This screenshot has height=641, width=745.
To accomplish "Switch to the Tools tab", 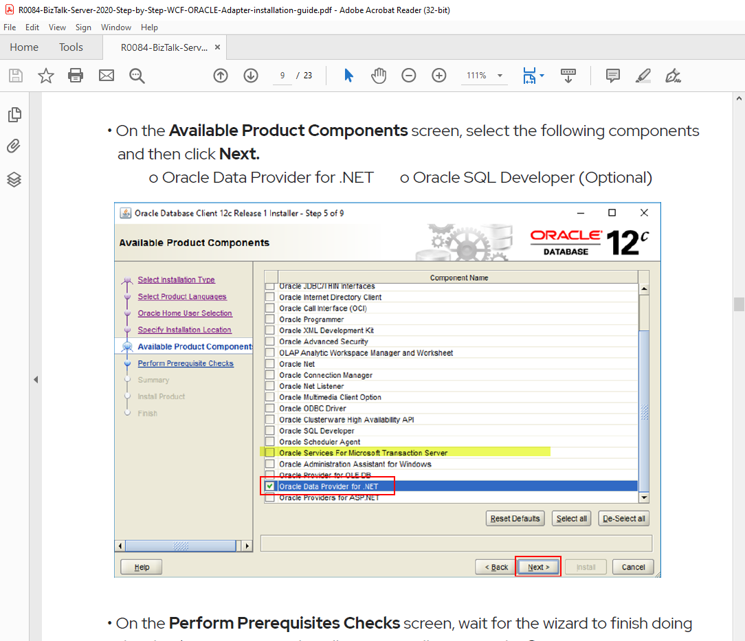I will [71, 47].
